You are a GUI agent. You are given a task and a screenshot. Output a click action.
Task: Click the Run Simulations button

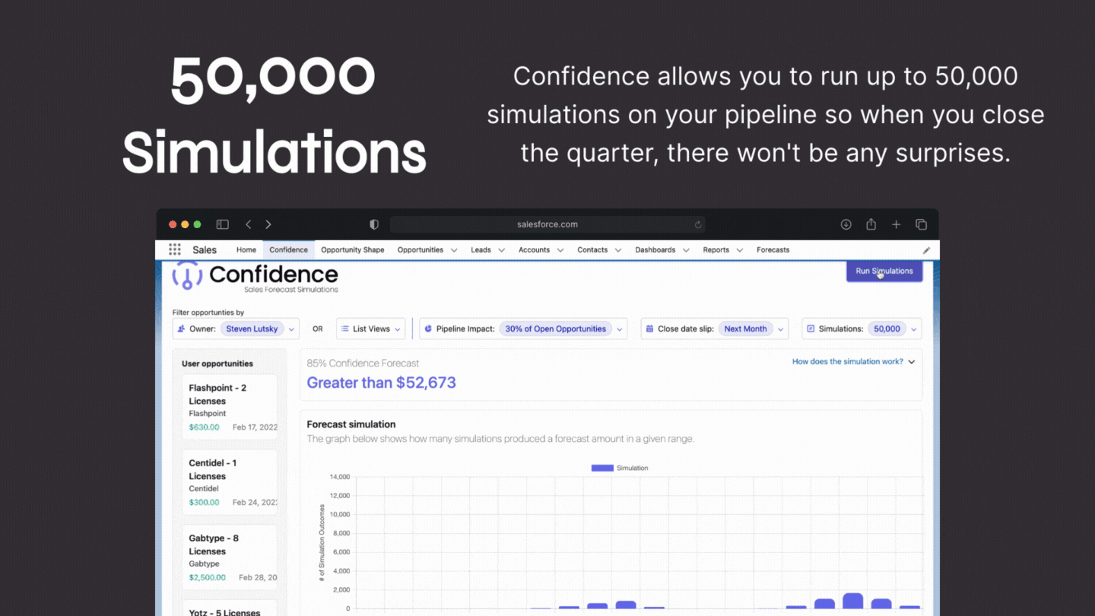(884, 271)
